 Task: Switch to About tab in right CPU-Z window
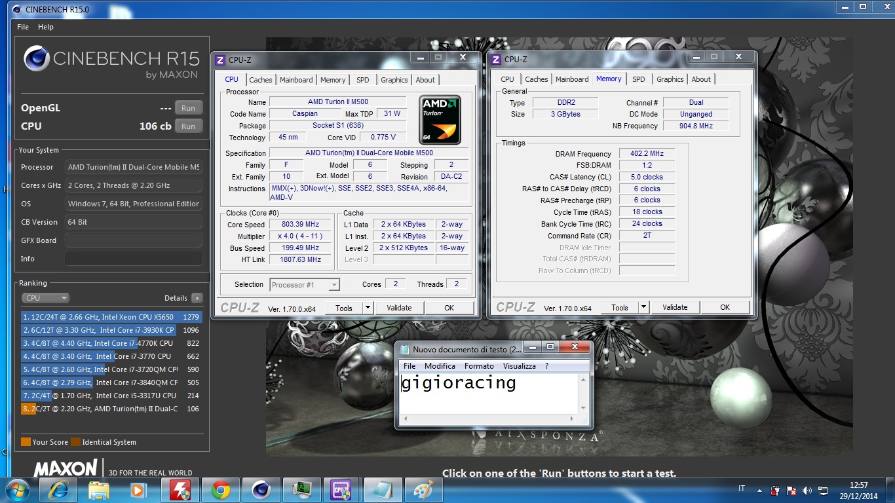pos(701,79)
